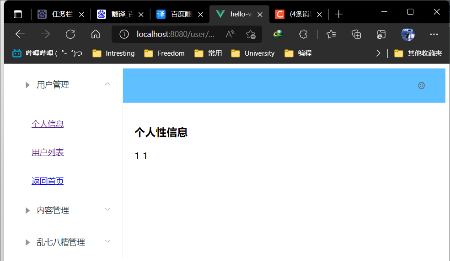Open the University bookmark folder

coord(253,53)
